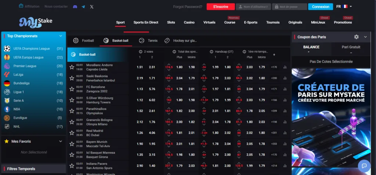Select odds 1.51 for MoraBanc Andorre
This screenshot has width=376, height=175.
pyautogui.click(x=140, y=67)
